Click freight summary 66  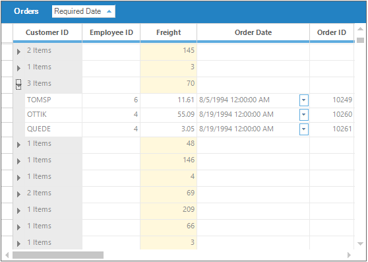169,228
